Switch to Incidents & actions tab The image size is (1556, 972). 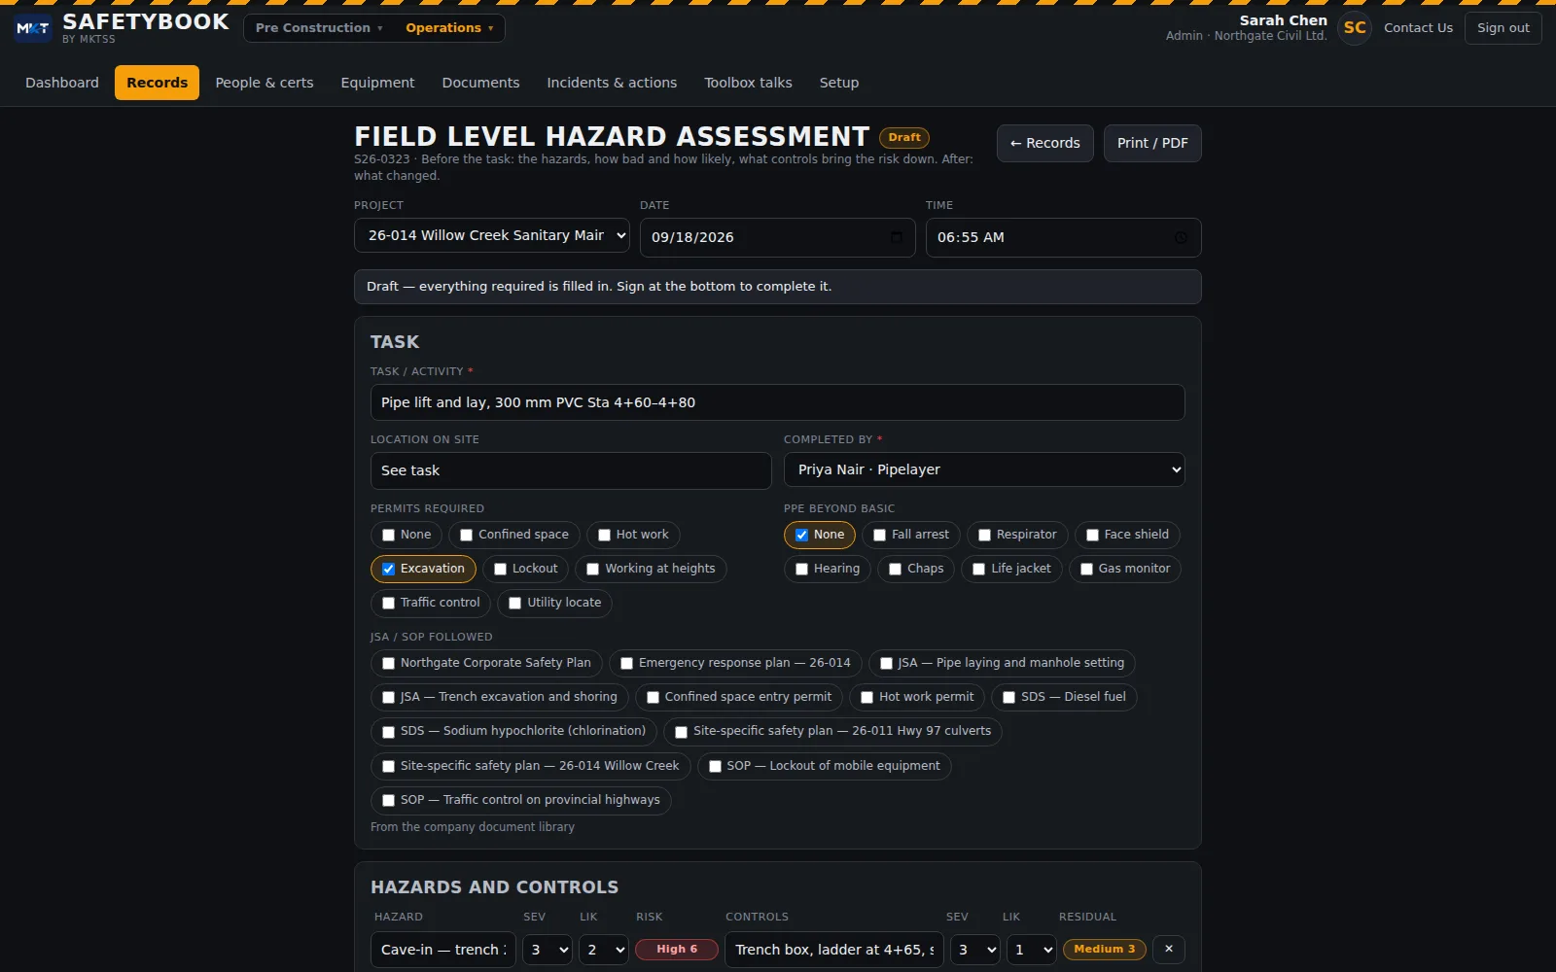pos(612,83)
